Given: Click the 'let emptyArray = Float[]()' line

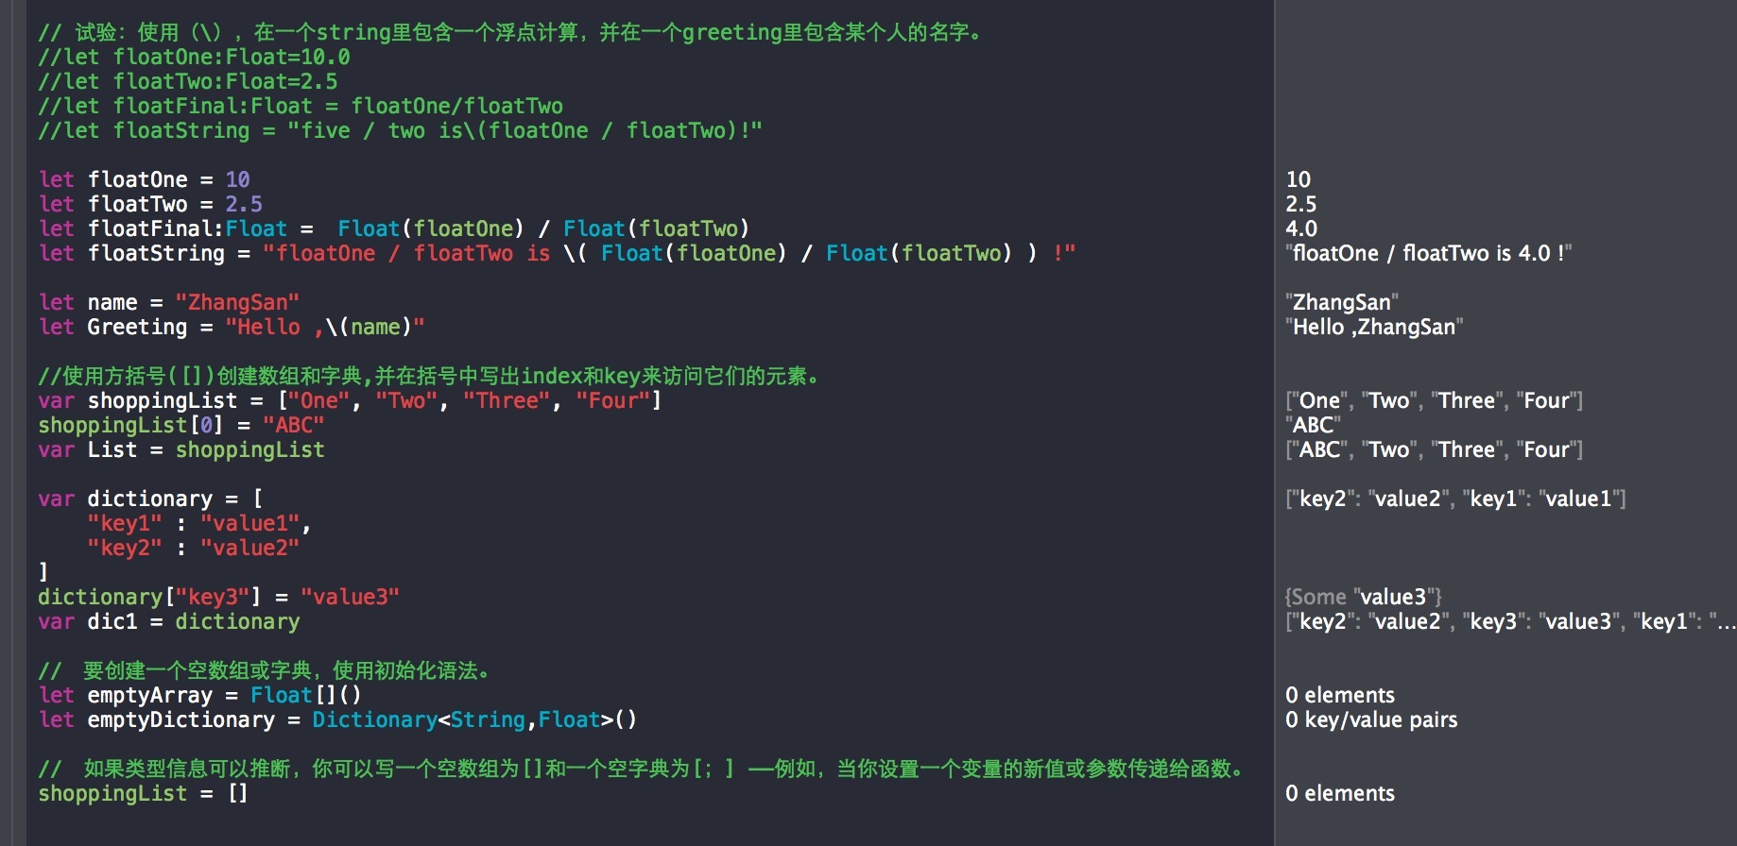Looking at the screenshot, I should coord(199,695).
